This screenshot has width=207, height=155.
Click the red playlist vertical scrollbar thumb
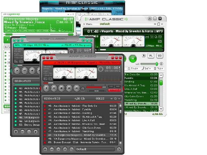pyautogui.click(x=120, y=111)
